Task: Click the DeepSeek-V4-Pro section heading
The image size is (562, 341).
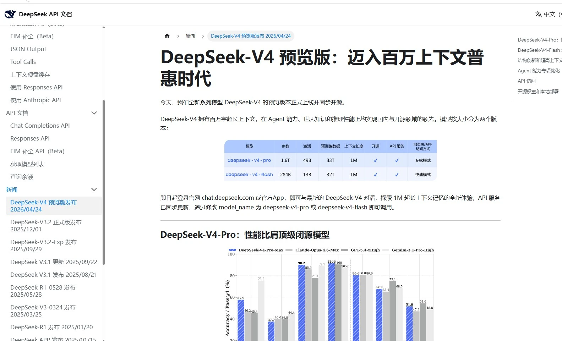Action: point(245,235)
